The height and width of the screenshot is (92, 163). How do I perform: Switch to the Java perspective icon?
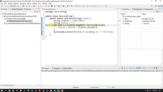click(x=159, y=6)
